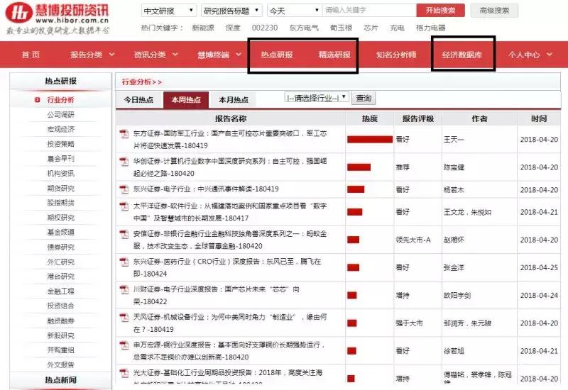Open the 请选择行业 industry dropdown
The width and height of the screenshot is (568, 390).
(317, 98)
